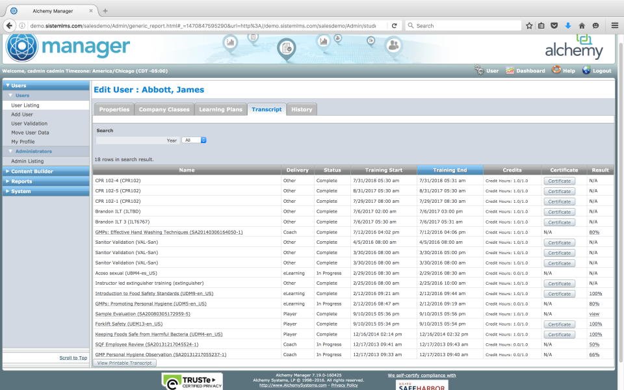
Task: Save the page using the Pocket icon
Action: pos(554,25)
